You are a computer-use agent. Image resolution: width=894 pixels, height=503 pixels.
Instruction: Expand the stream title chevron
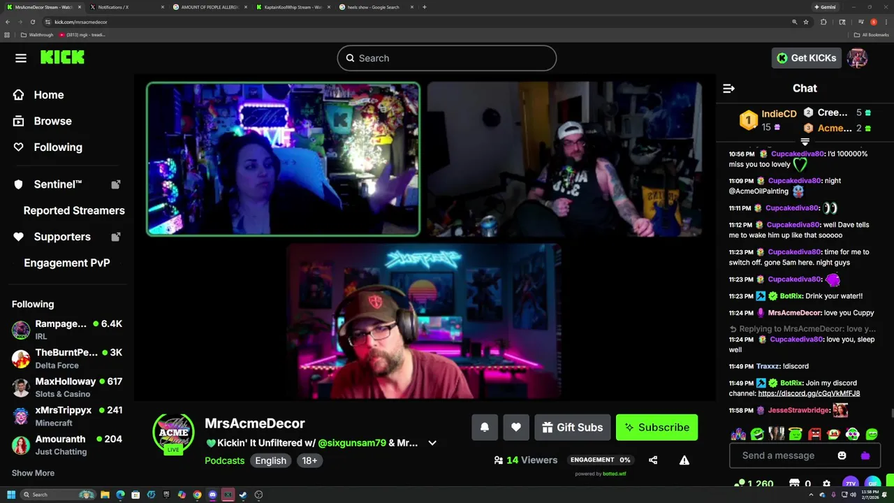pos(432,443)
